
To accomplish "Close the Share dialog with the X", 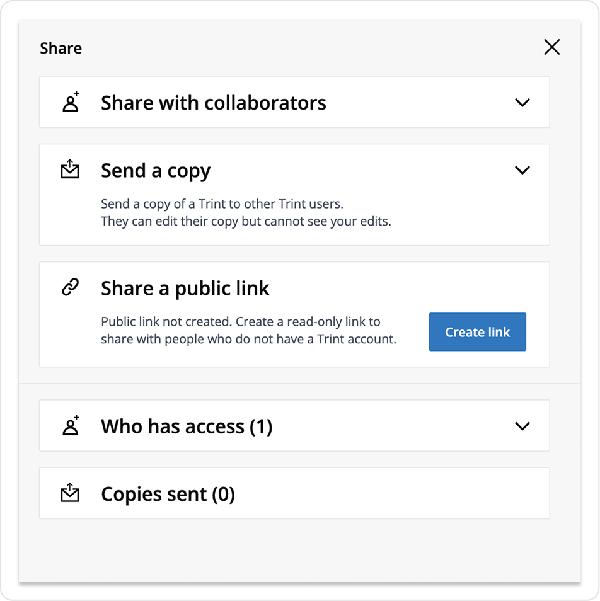I will [x=551, y=47].
